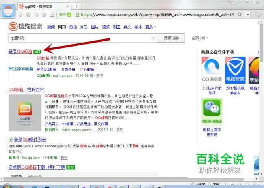The width and height of the screenshot is (264, 188).
Task: Click the Mail QQ邮箱 logo thumbnail
Action: 21,69
